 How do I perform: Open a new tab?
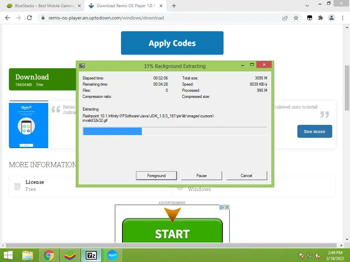174,6
